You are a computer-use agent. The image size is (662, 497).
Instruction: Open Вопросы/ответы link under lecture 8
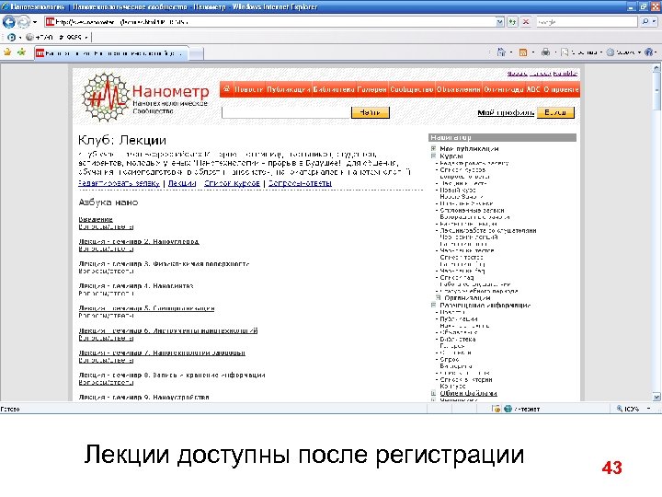point(106,382)
